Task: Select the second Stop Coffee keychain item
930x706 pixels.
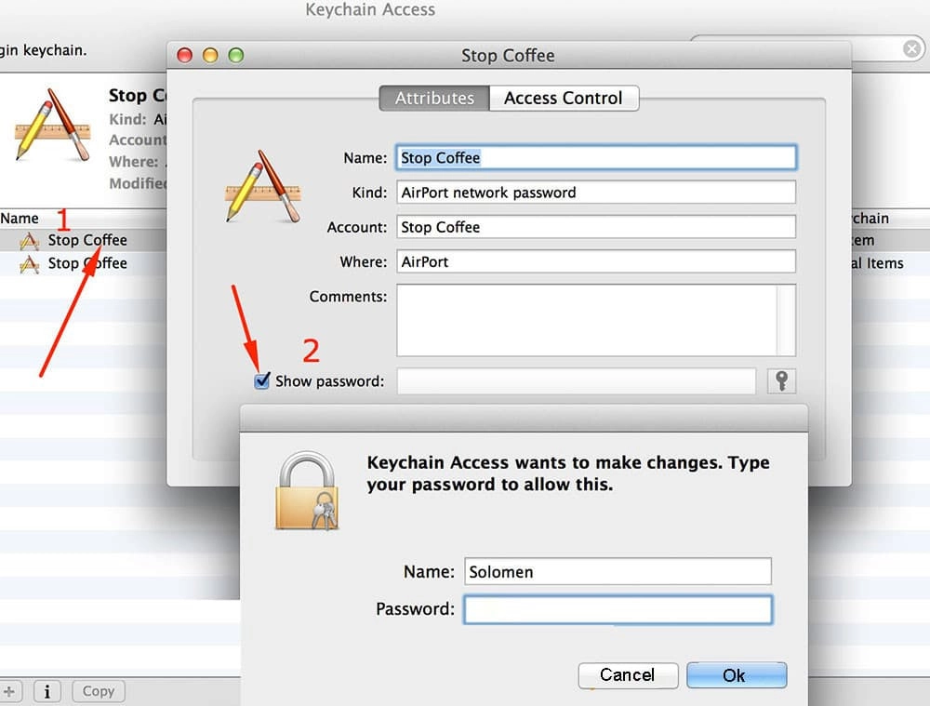Action: point(86,263)
